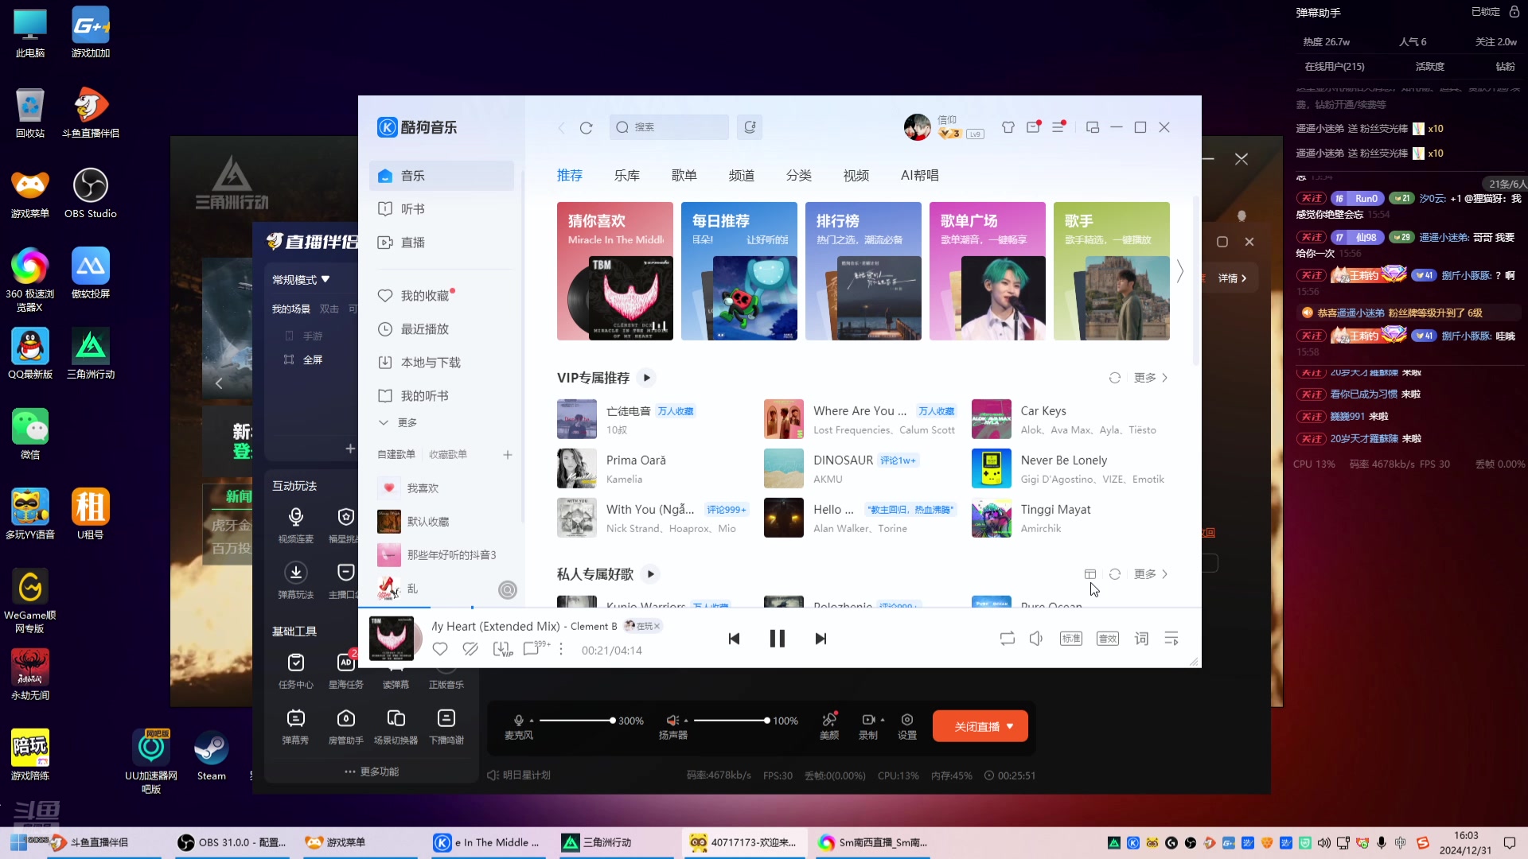Expand 更多 for 私人专属好歌 section
1528x859 pixels.
[1151, 574]
